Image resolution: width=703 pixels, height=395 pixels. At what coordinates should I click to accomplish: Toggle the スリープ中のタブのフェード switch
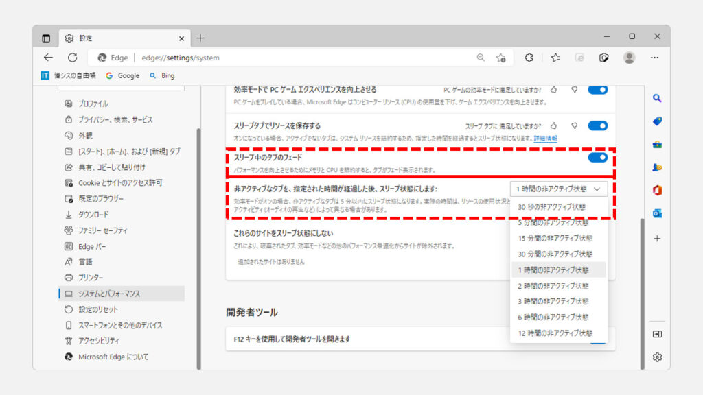(597, 157)
